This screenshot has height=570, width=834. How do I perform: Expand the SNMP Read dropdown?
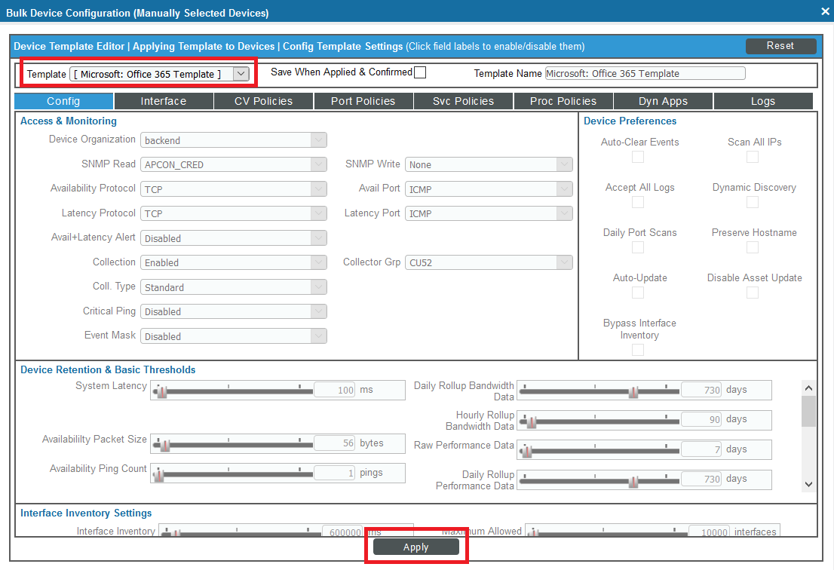(234, 165)
